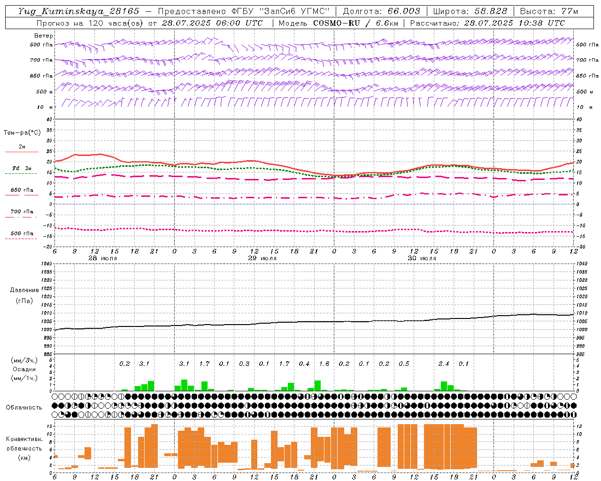
Task: Select the Td 2м legend label
Action: [22, 168]
